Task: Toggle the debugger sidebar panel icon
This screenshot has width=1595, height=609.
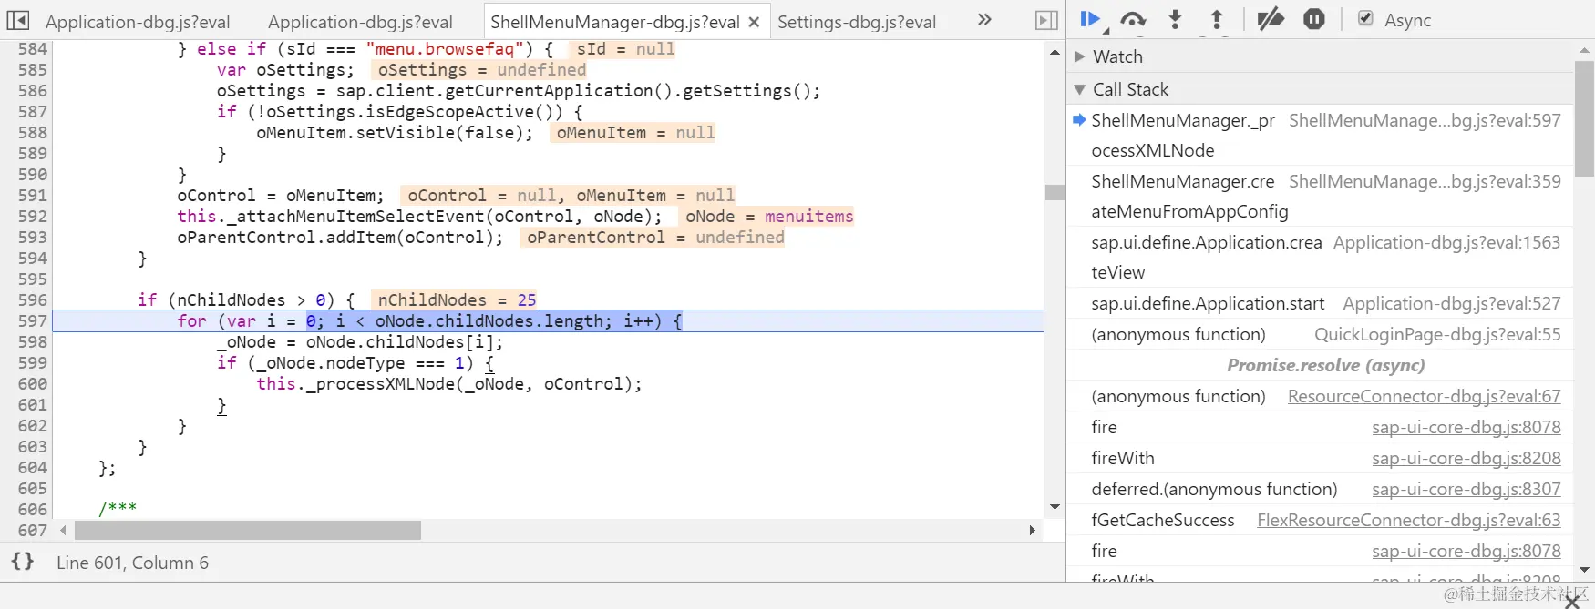Action: pyautogui.click(x=1047, y=20)
